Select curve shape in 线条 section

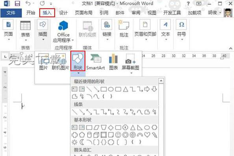[140, 112]
